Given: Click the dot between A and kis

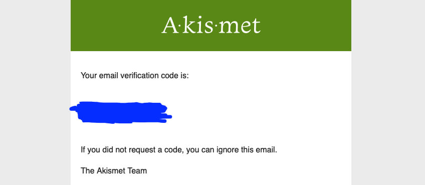Looking at the screenshot, I should 181,27.
